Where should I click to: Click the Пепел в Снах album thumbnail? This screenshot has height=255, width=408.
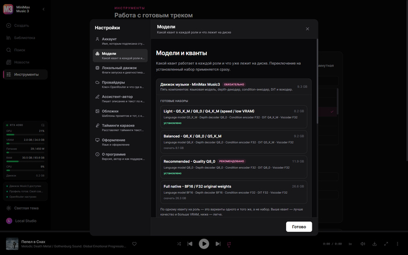click(x=12, y=244)
